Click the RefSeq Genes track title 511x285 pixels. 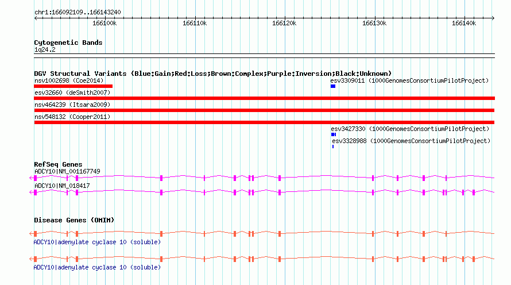pos(58,165)
